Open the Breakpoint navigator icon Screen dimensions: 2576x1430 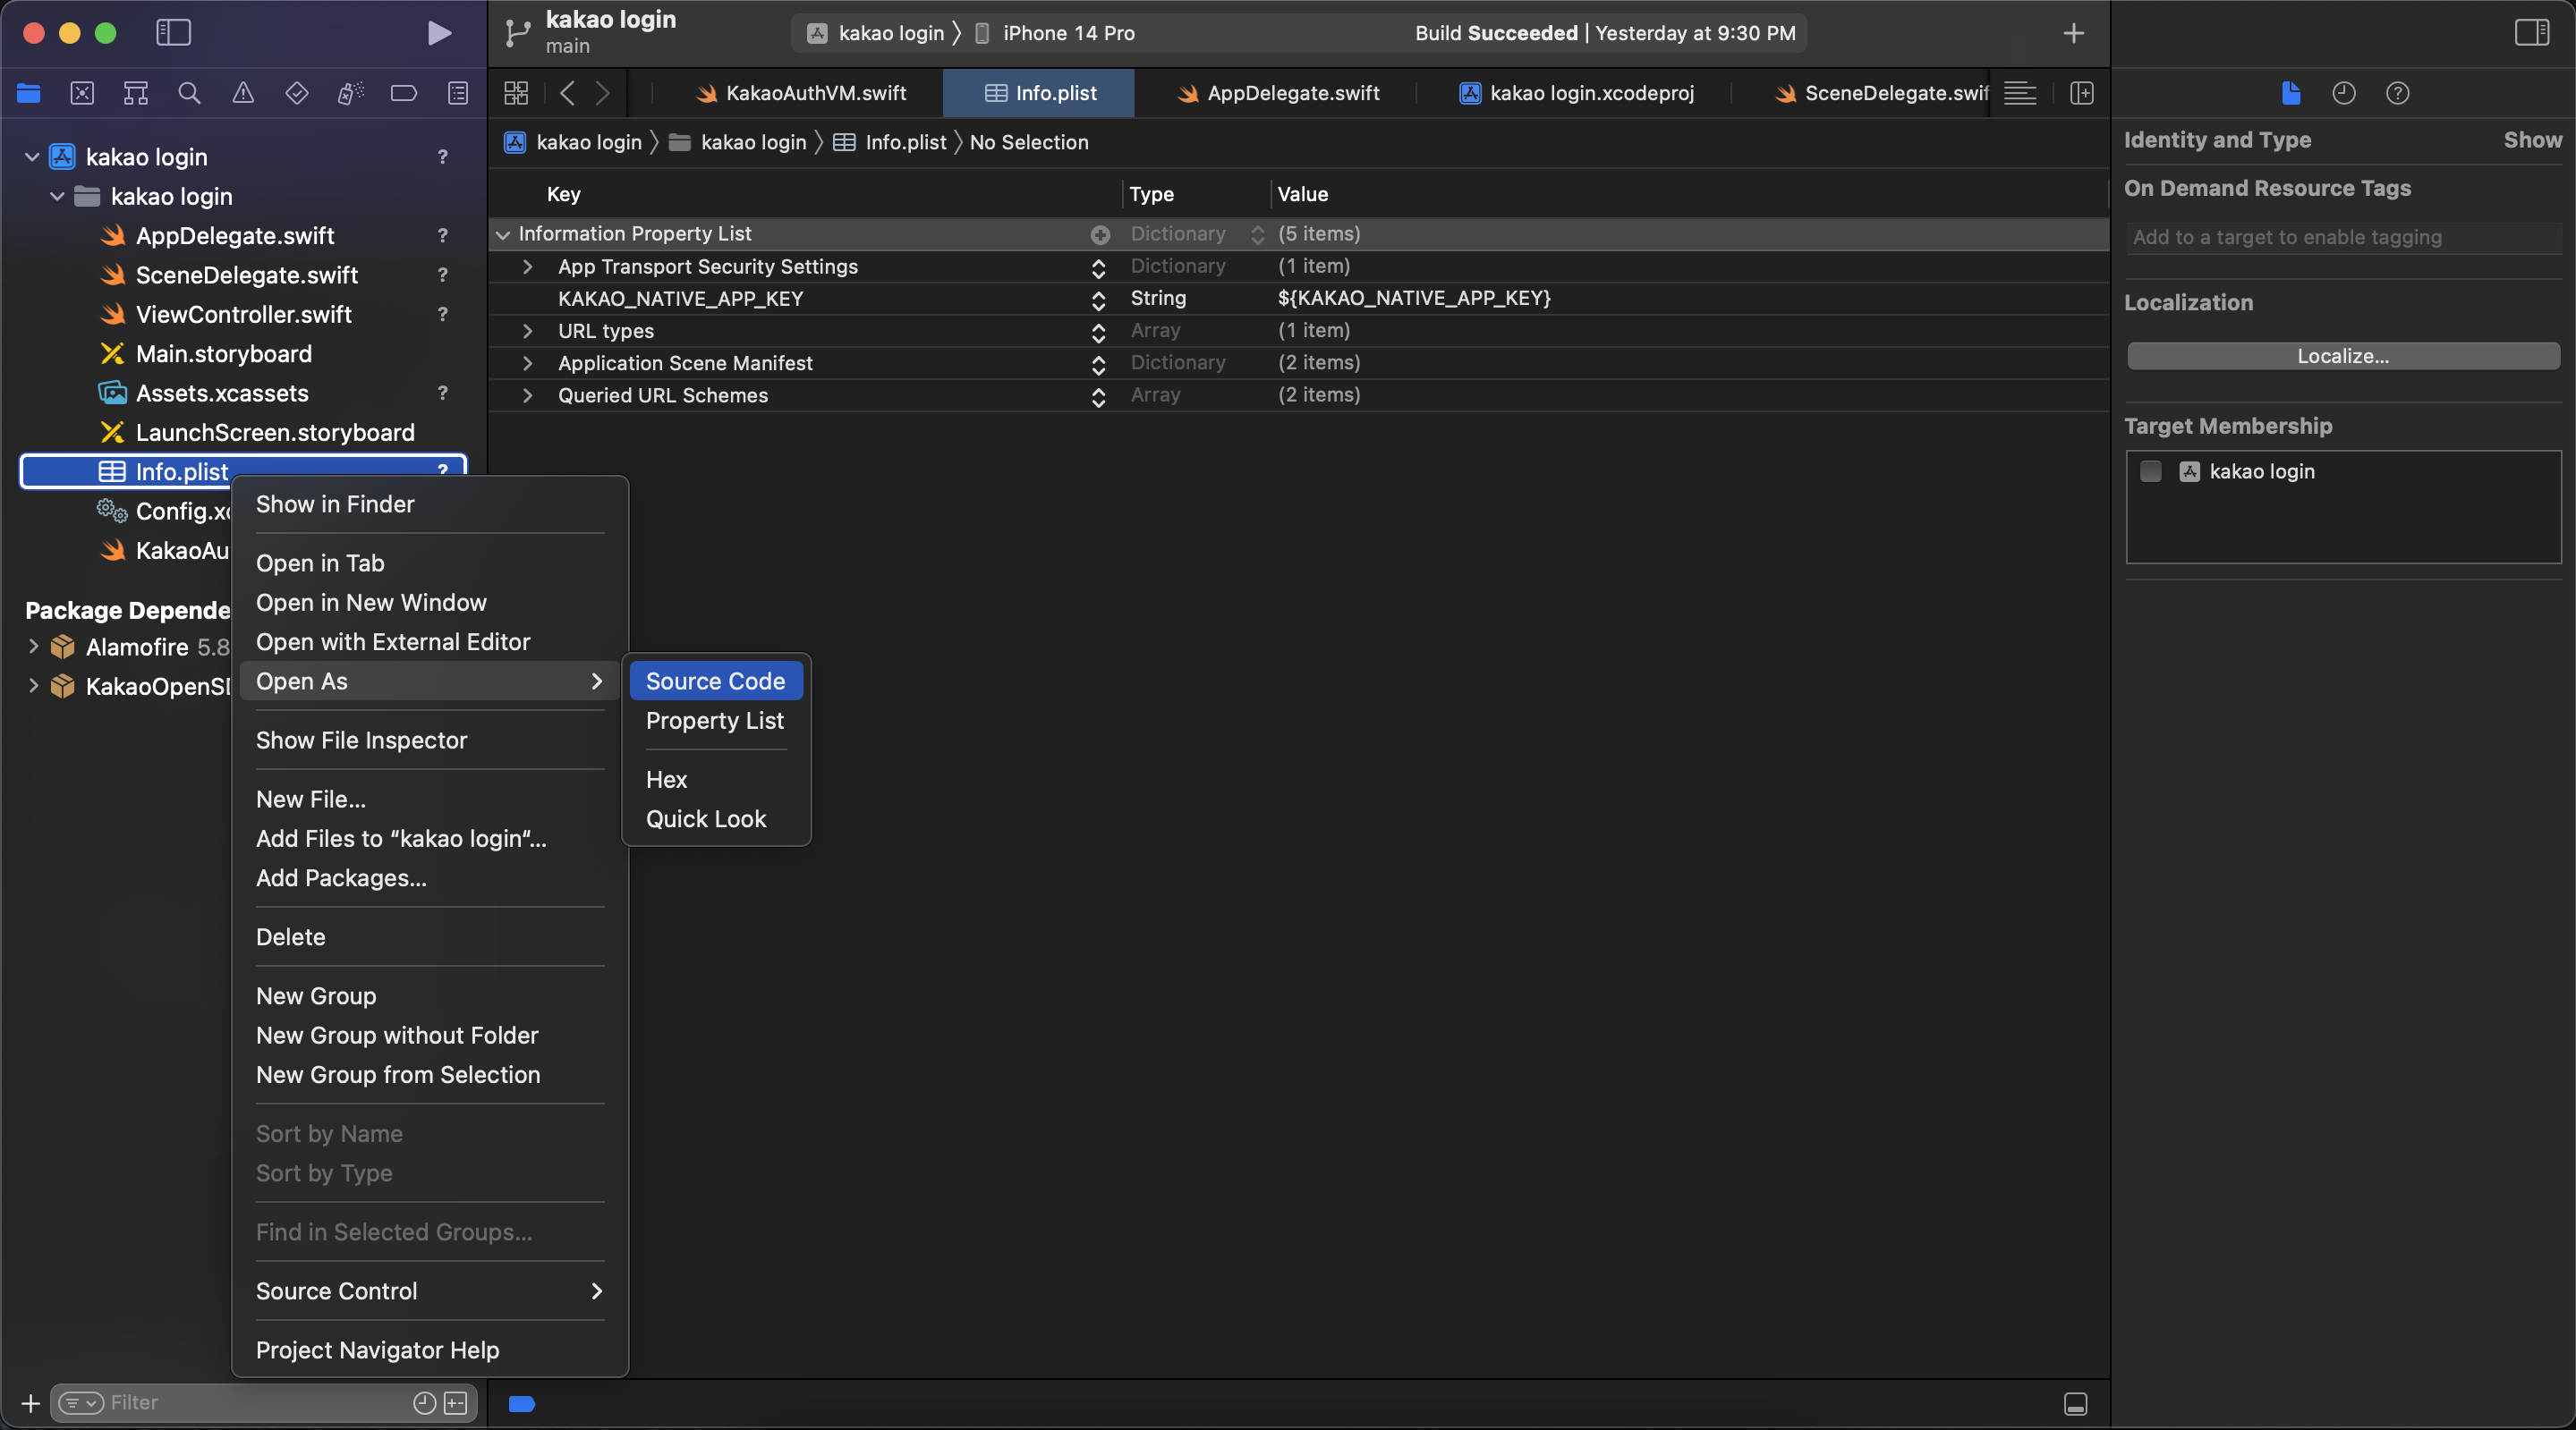tap(404, 93)
